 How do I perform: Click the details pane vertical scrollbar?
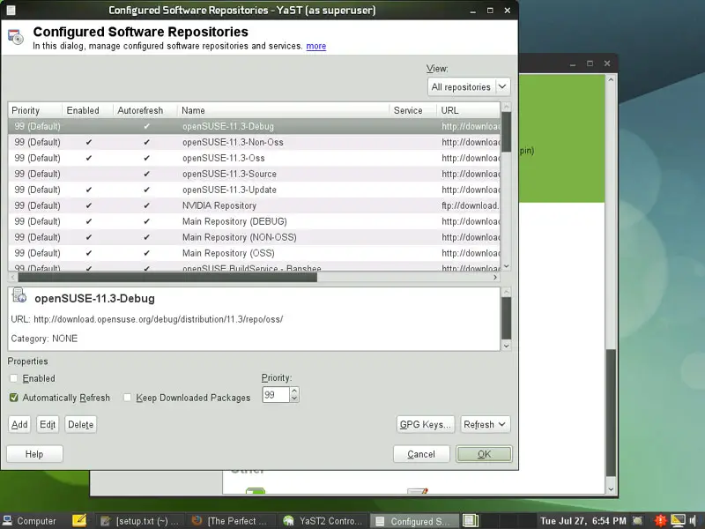tap(506, 319)
